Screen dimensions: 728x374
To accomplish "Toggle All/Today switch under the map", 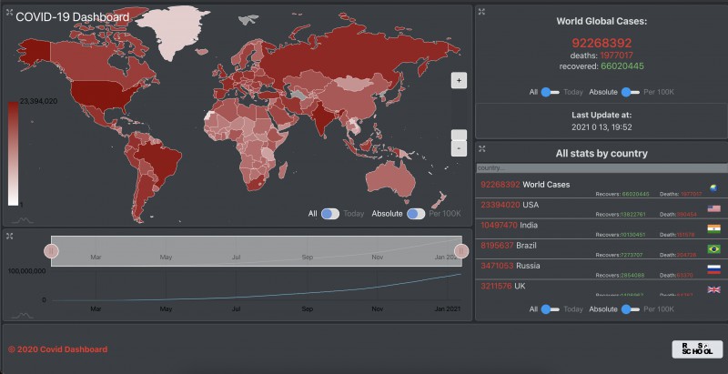I will click(x=330, y=214).
